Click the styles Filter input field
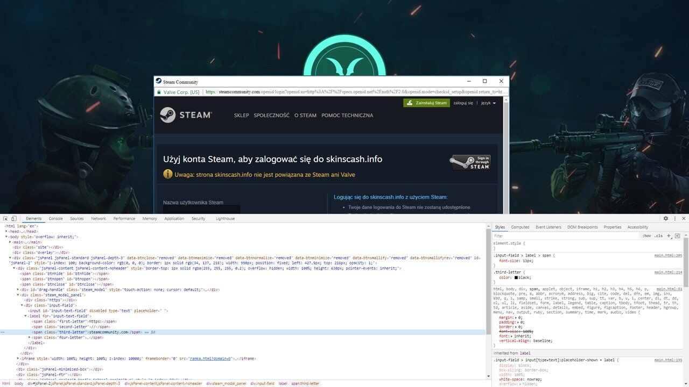 coord(565,236)
